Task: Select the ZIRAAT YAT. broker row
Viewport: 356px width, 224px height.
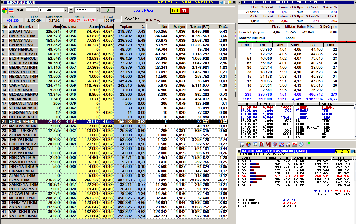Action: click(x=115, y=32)
